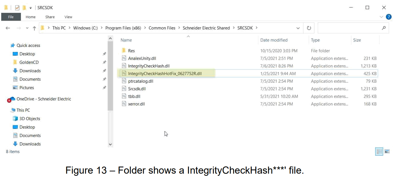Click the Res folder icon
The image size is (393, 177).
[x=124, y=51]
